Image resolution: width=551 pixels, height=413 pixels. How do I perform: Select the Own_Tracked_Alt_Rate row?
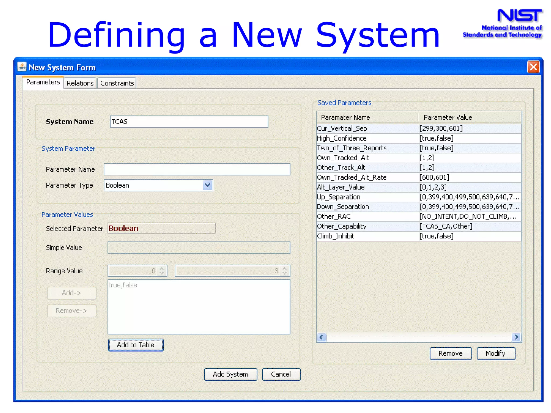[419, 177]
